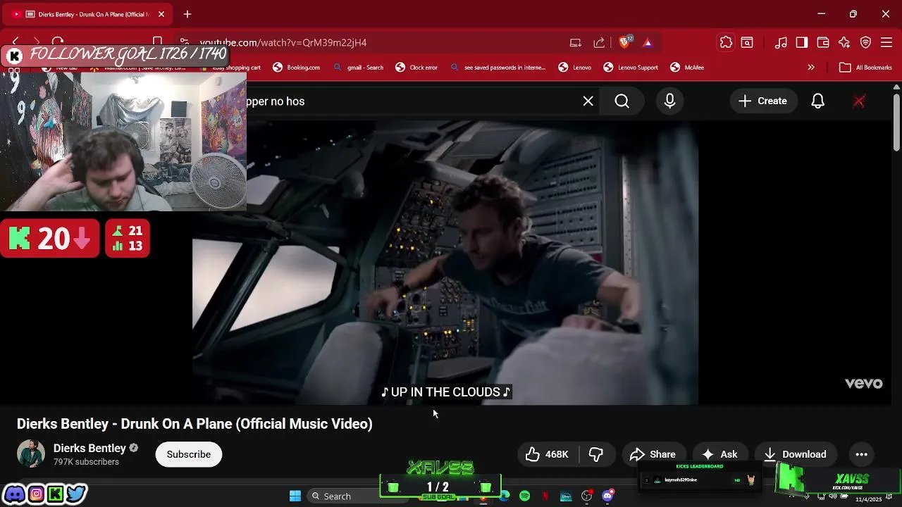Open the Lenovo Support bookmark

(x=631, y=68)
